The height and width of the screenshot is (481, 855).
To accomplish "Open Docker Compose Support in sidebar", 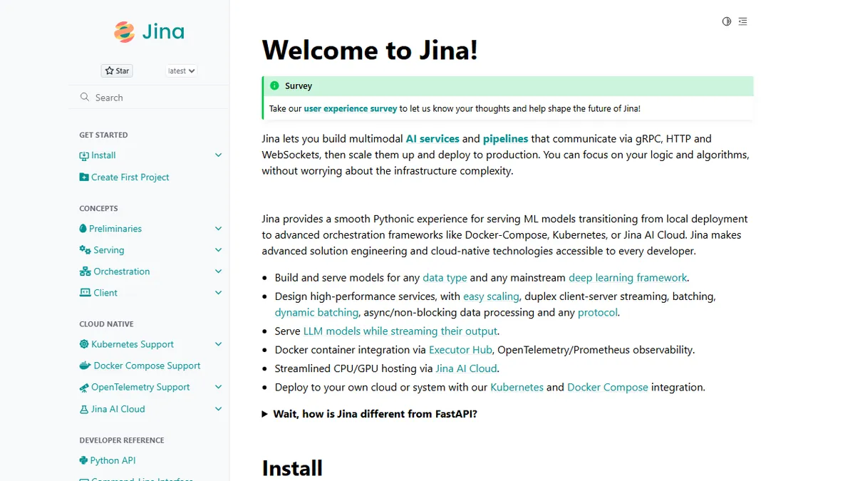I will click(147, 366).
